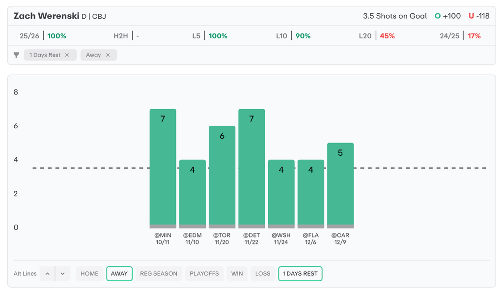Raise alt line with up chevron
The width and height of the screenshot is (503, 295).
pos(48,274)
